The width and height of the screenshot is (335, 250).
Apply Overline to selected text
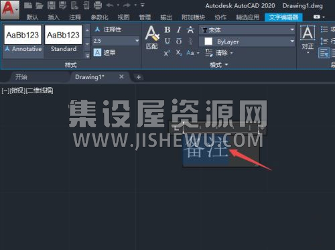(x=179, y=42)
